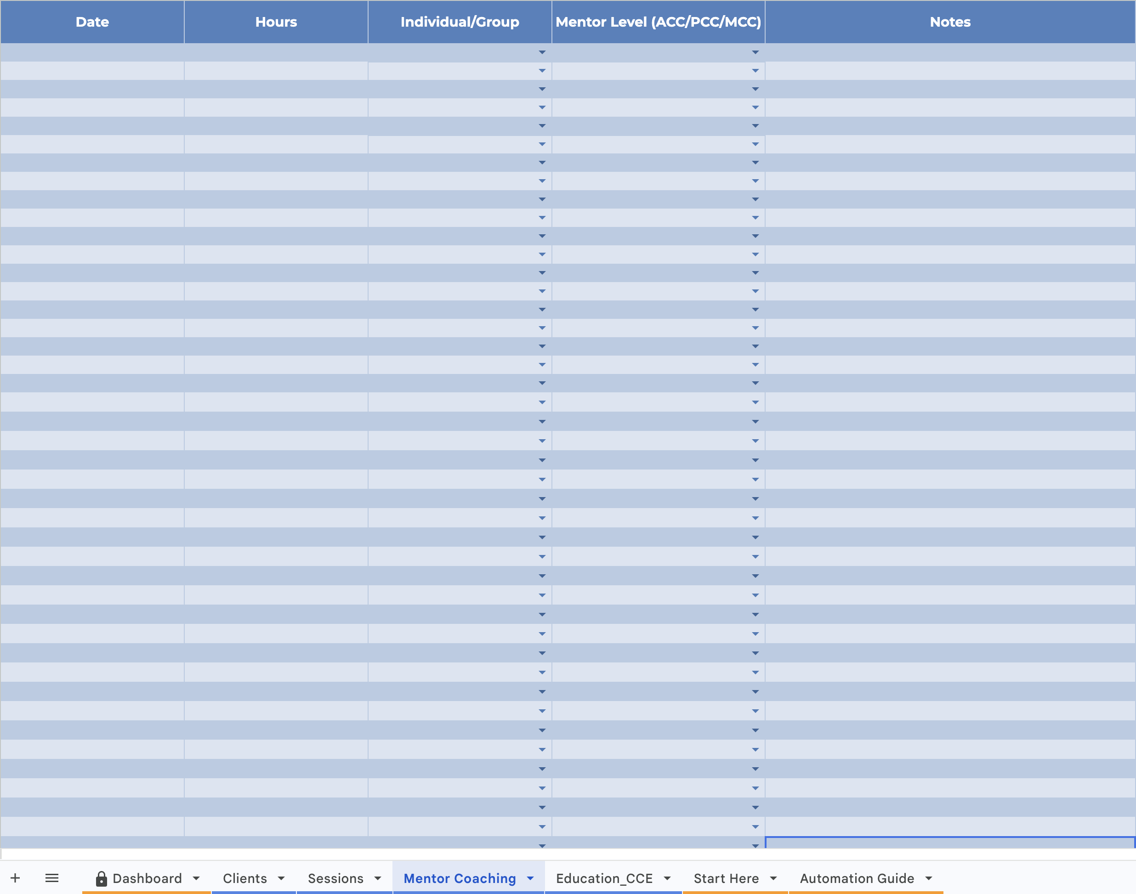Viewport: 1136px width, 894px height.
Task: Open the Education_CCE tab options arrow
Action: (666, 878)
